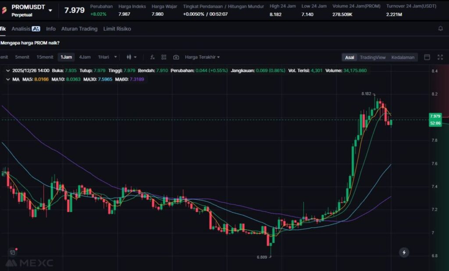Open the Harga Terakhir dropdown

(x=202, y=57)
